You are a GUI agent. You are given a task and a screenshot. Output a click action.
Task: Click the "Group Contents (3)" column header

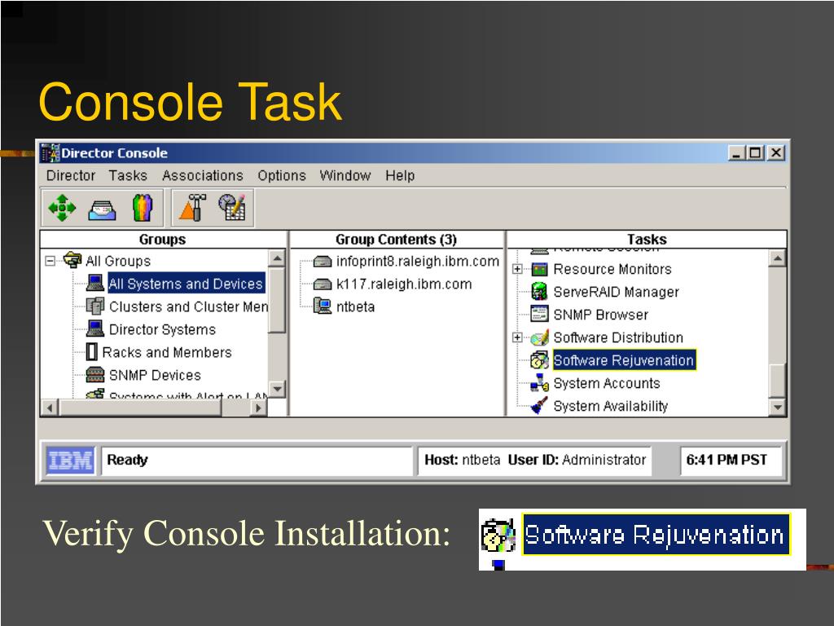tap(397, 240)
